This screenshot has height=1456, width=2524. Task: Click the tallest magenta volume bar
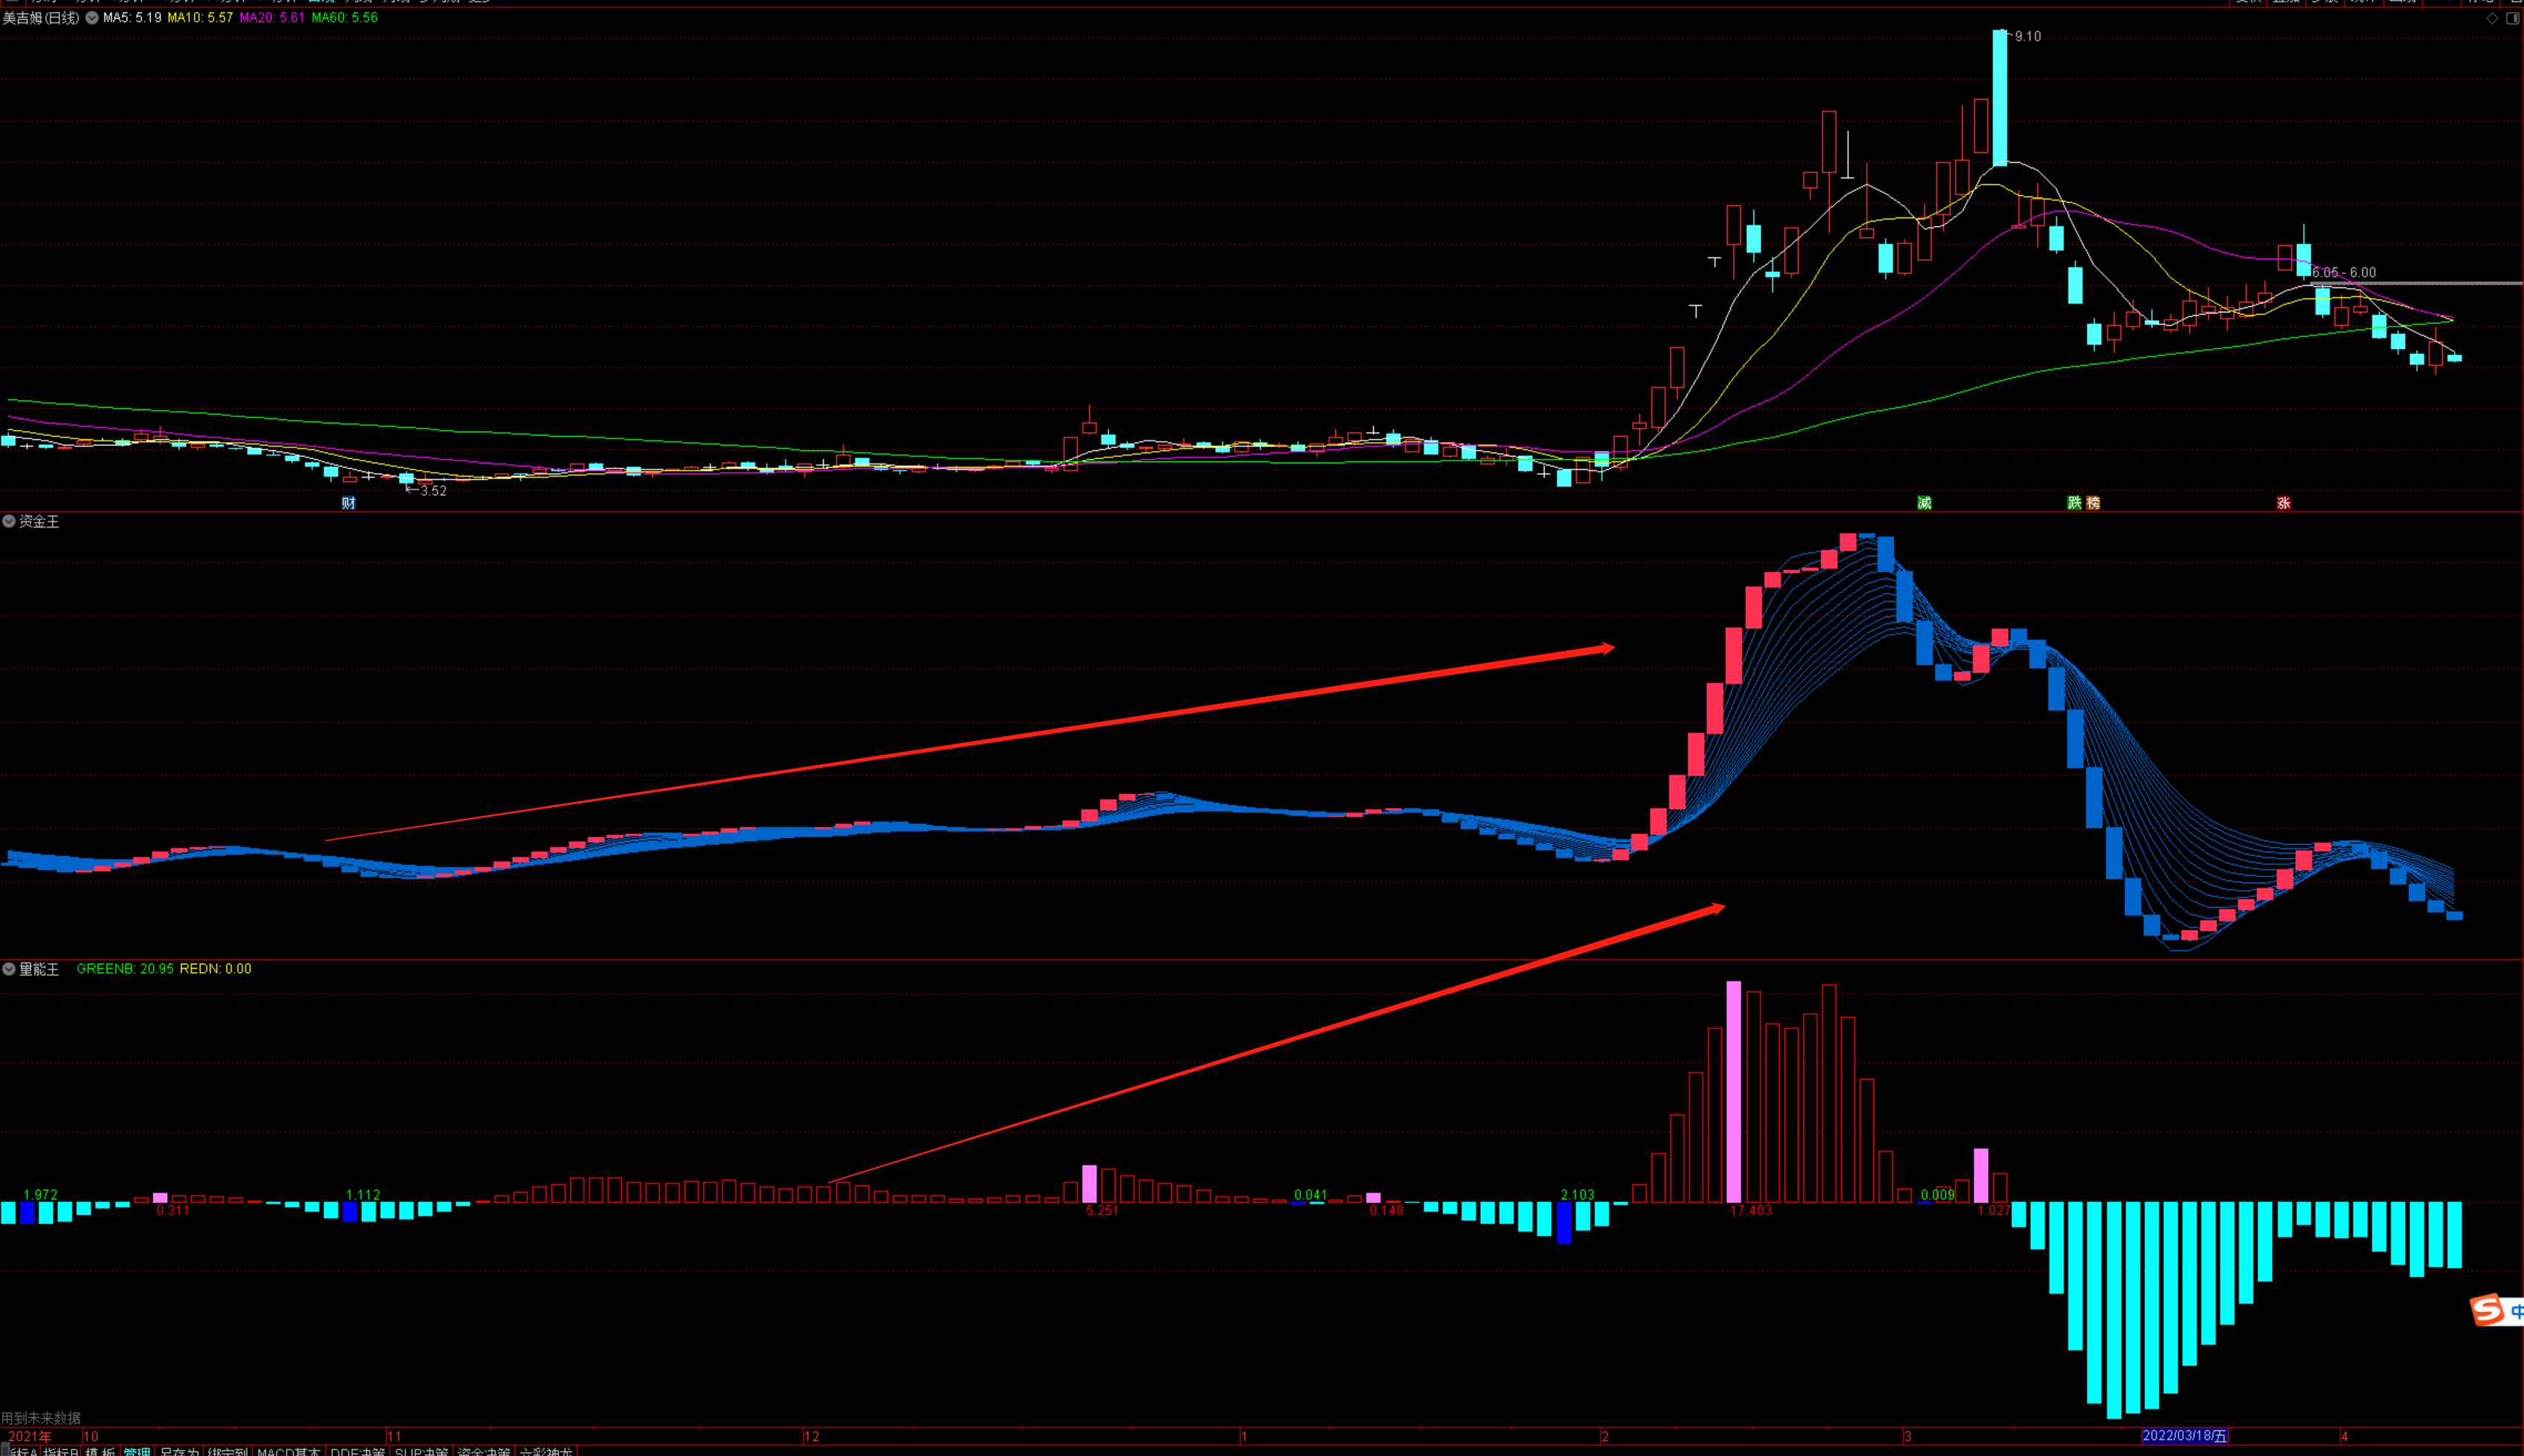pos(1734,1092)
